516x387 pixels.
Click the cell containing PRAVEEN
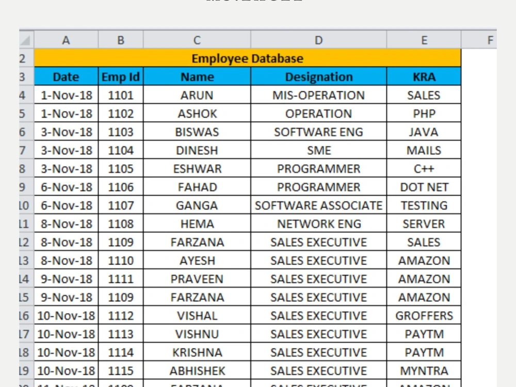click(x=197, y=279)
